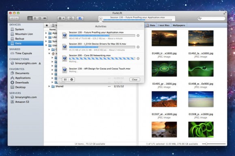Click the back navigation arrow
The width and height of the screenshot is (235, 156).
tap(12, 18)
